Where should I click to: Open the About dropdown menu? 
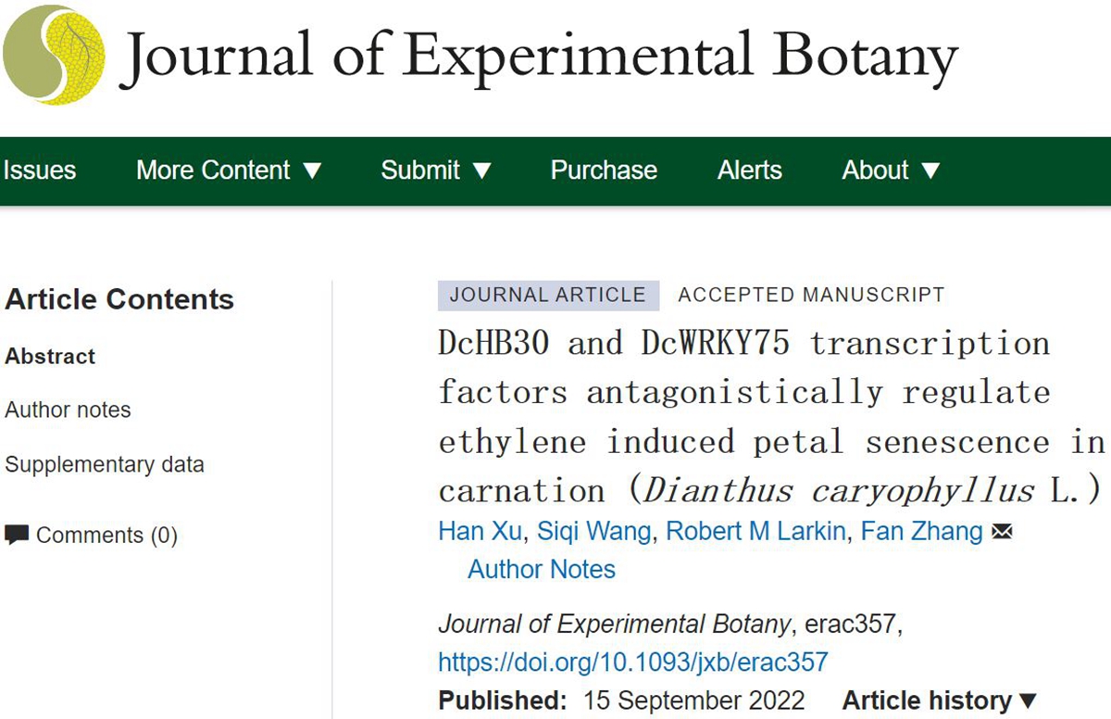[891, 170]
